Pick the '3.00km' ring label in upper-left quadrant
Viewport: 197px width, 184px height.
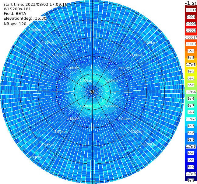[x=60, y=55]
